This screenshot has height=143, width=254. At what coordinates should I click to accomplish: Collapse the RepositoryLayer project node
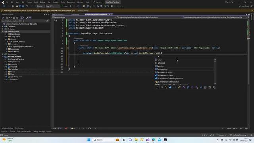coord(3,31)
